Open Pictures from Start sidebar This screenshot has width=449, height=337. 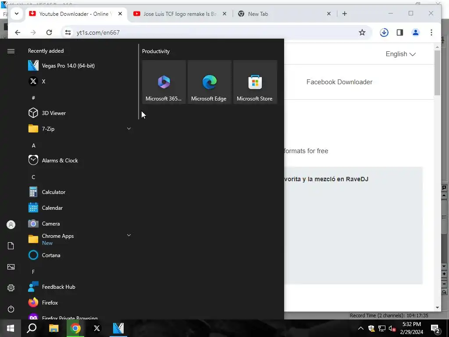pos(11,267)
